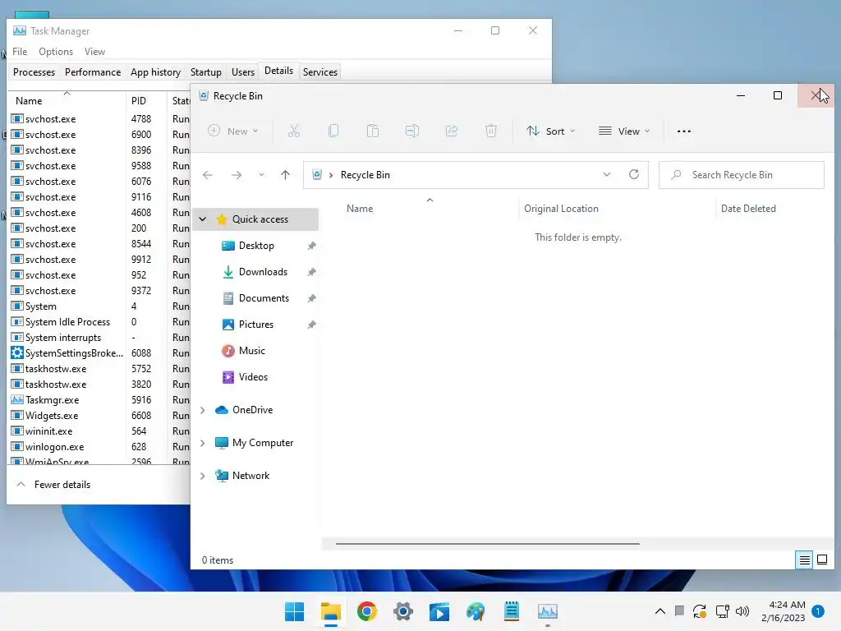Image resolution: width=841 pixels, height=631 pixels.
Task: Select System Idle Process row
Action: tap(99, 322)
